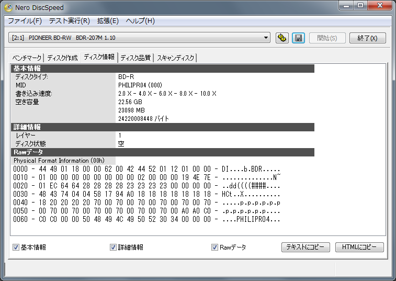Click the HTMLにコピー button
The image size is (396, 281).
coord(359,247)
